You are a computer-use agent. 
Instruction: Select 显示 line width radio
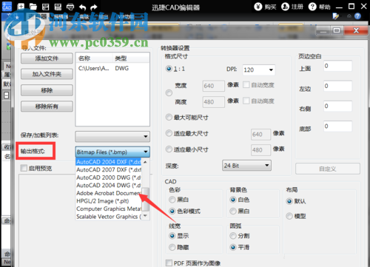tap(172, 236)
